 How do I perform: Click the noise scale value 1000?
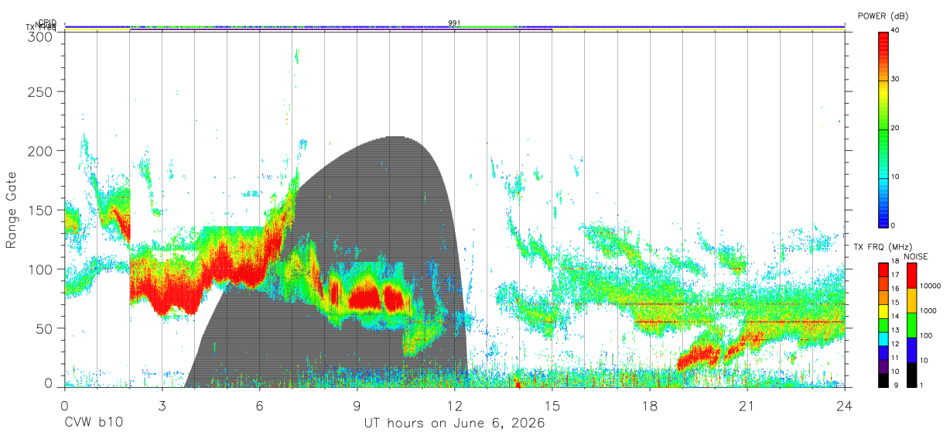[x=930, y=310]
